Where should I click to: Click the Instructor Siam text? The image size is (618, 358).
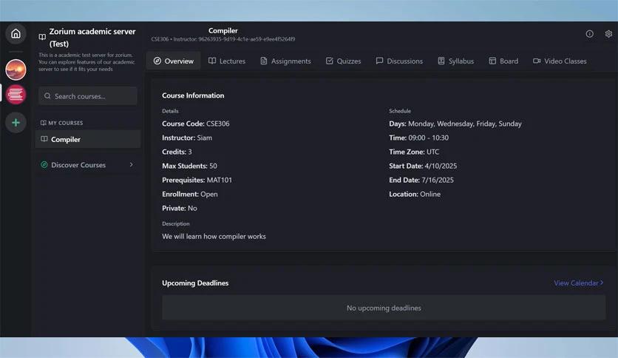click(187, 138)
